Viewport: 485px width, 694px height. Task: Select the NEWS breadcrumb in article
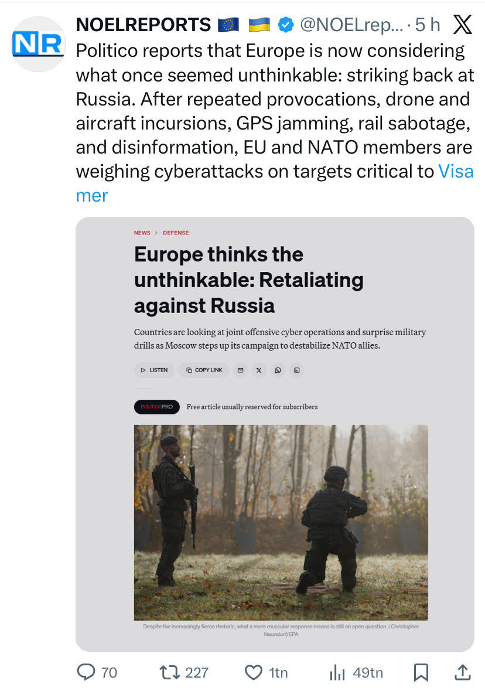pos(142,232)
